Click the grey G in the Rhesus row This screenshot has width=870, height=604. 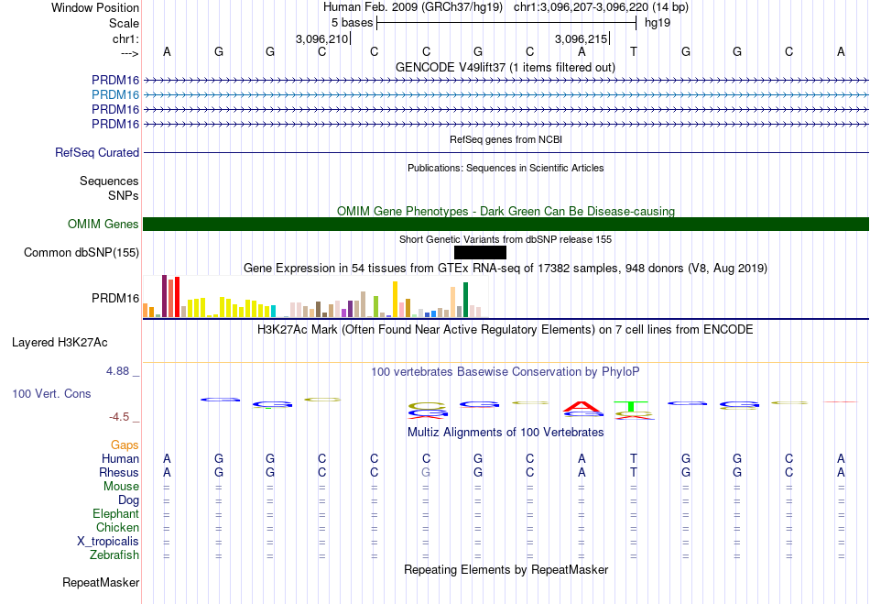point(426,472)
